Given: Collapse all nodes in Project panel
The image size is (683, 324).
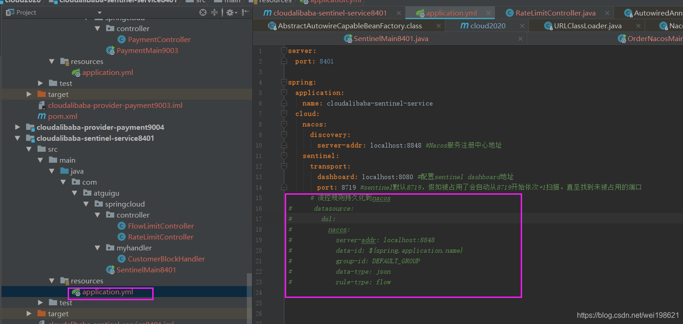Looking at the screenshot, I should (x=214, y=12).
